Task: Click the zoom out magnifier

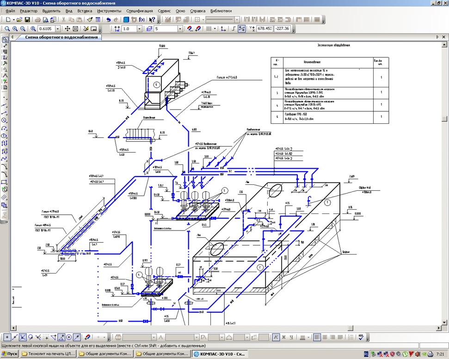Action: click(x=23, y=29)
